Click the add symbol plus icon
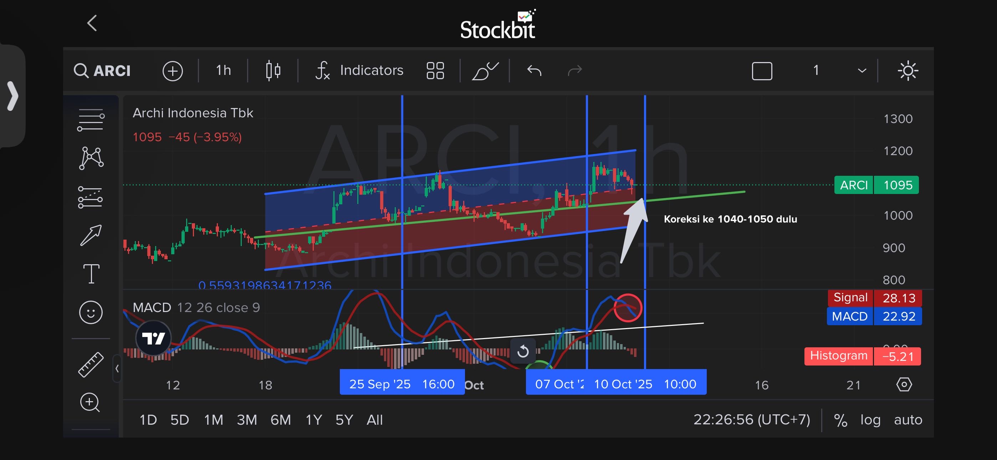 point(173,71)
